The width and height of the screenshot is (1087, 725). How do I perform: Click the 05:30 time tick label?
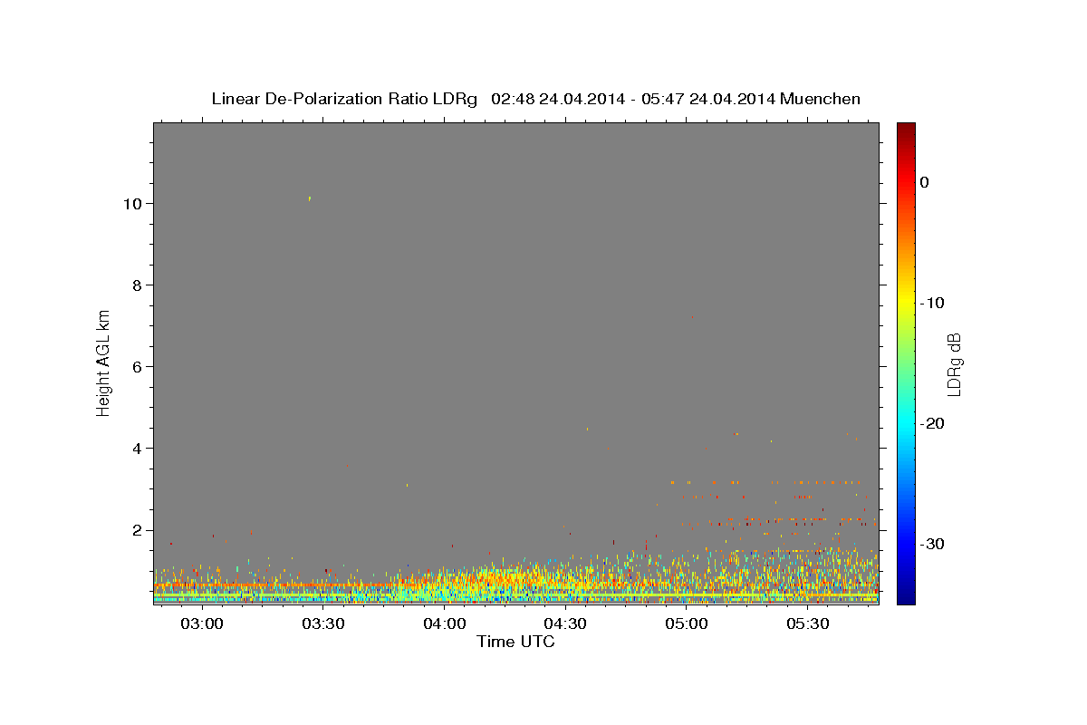(808, 623)
